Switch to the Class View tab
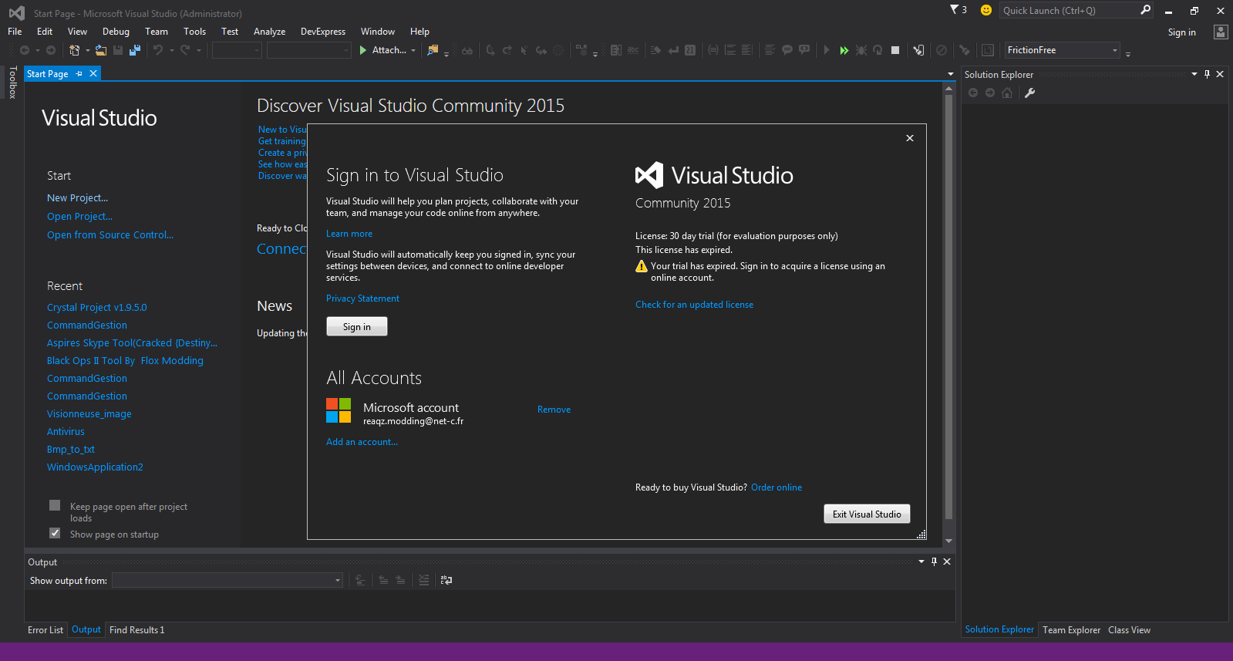The width and height of the screenshot is (1233, 661). (1129, 630)
